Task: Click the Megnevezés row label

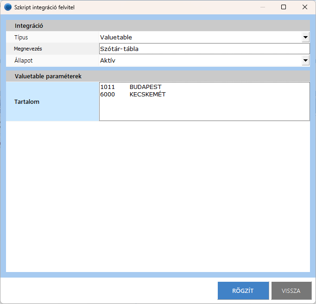Action: tap(28, 49)
